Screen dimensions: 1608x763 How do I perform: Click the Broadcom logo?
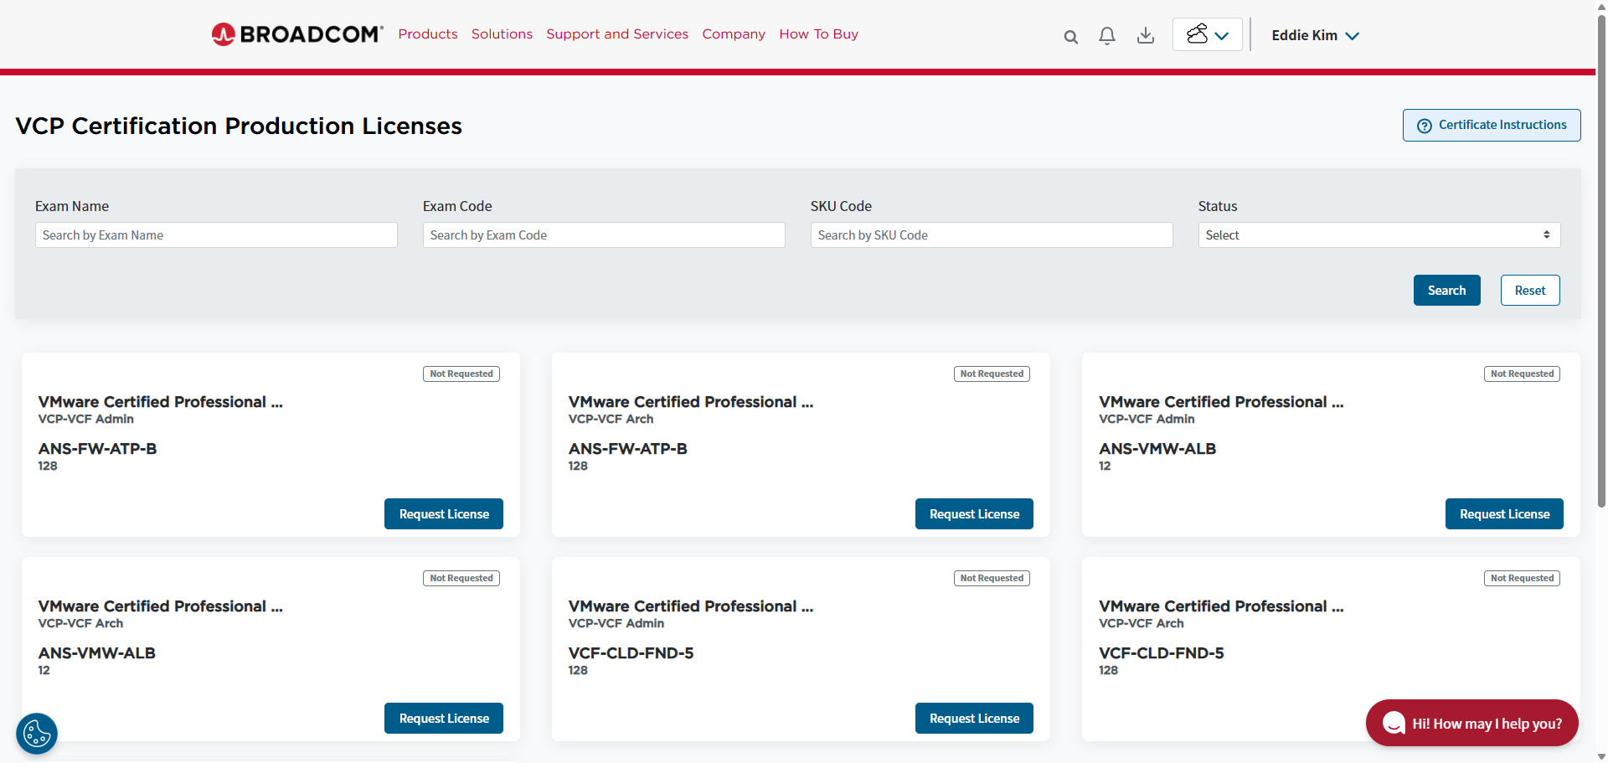[297, 34]
